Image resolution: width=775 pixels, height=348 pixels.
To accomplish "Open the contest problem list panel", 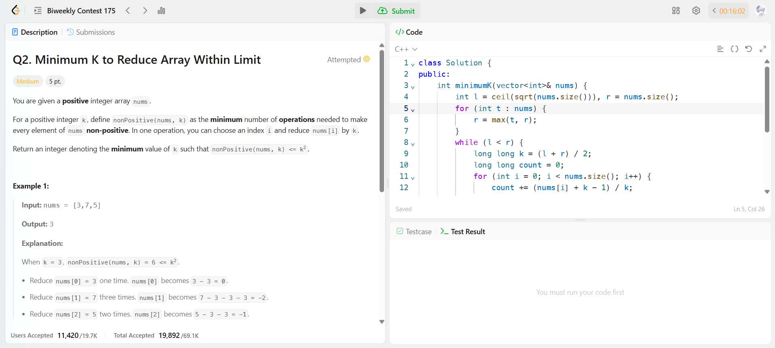I will point(38,11).
